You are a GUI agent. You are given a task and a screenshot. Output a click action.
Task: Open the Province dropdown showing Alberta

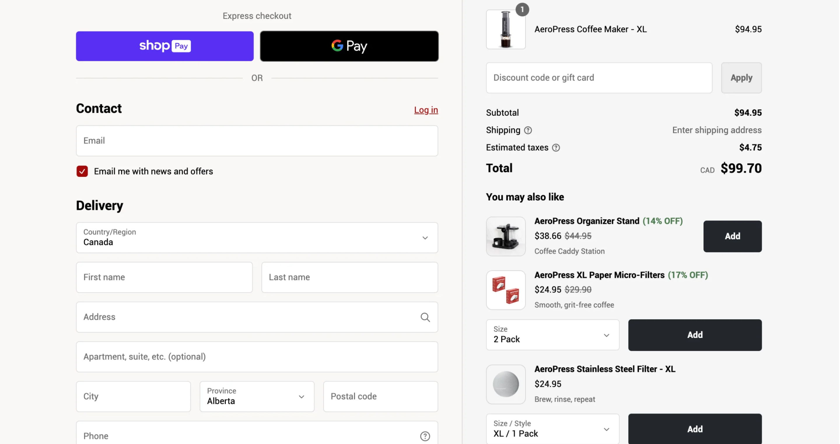(257, 397)
